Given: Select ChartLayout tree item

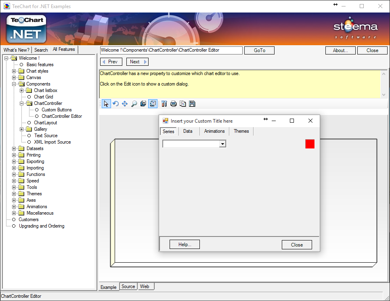Looking at the screenshot, I should 46,123.
